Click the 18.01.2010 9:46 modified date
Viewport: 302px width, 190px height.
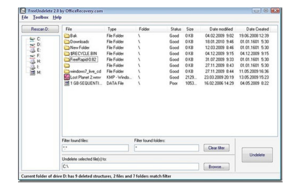(219, 42)
